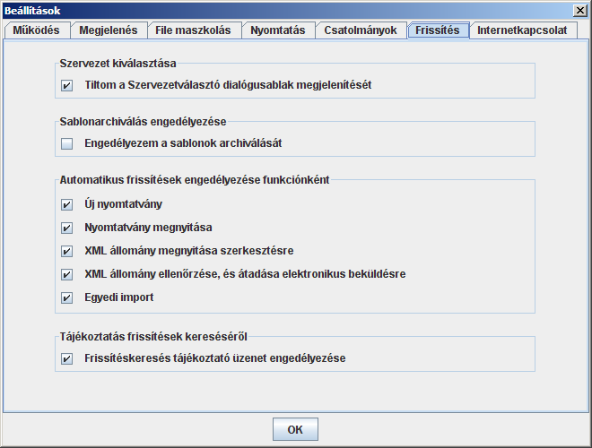Image resolution: width=592 pixels, height=448 pixels.
Task: Toggle the Új nyomtatvány checkbox
Action: click(67, 205)
